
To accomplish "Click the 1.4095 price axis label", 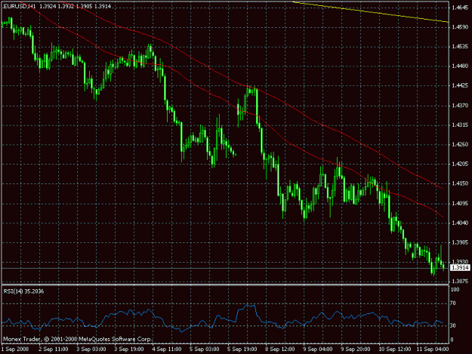I will (461, 204).
